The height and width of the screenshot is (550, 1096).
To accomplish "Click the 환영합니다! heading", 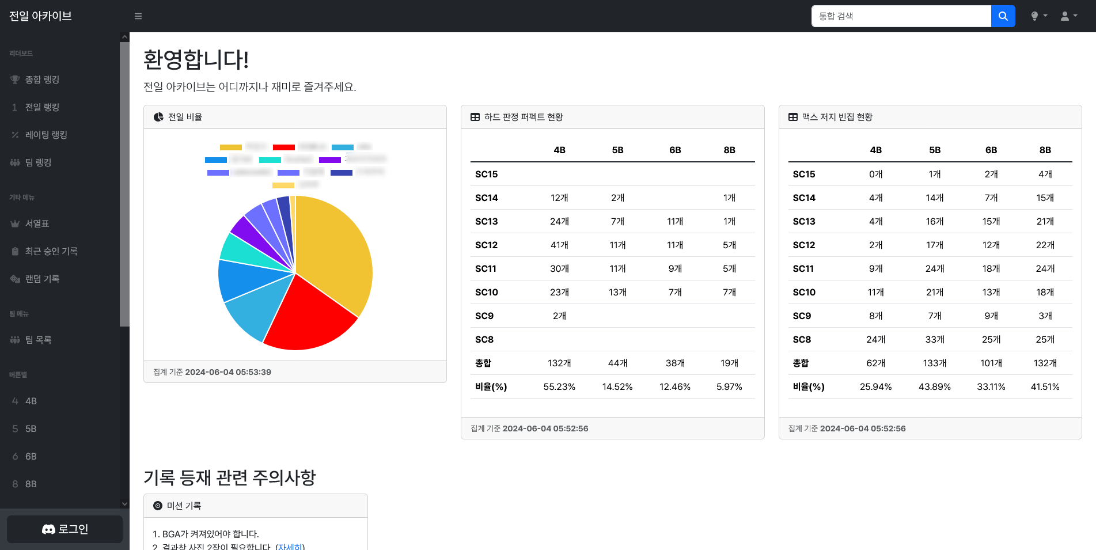I will (x=196, y=59).
